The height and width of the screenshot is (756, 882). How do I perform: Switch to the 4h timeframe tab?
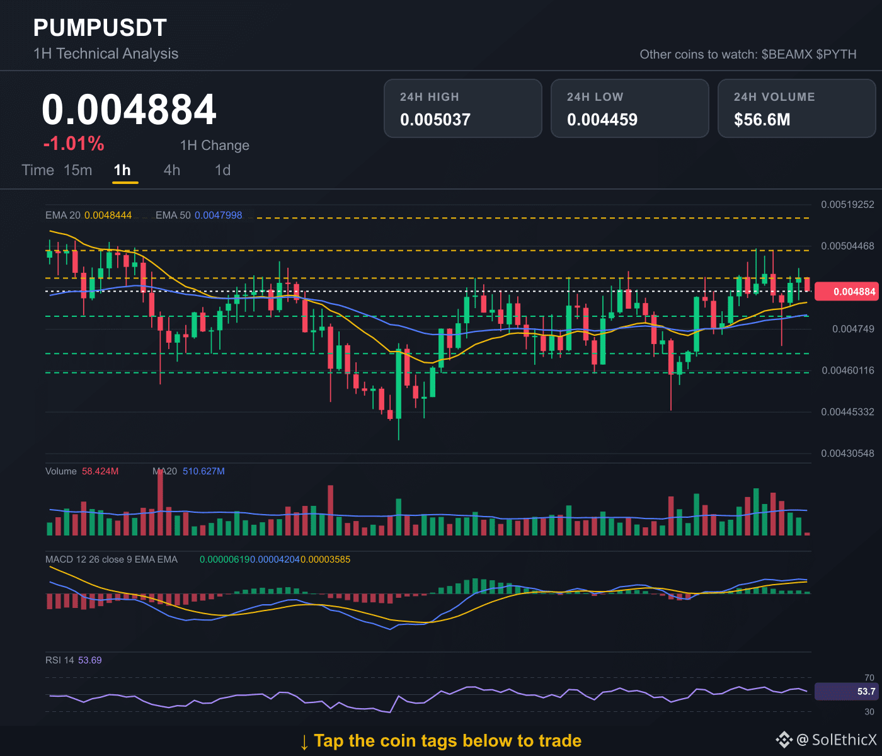click(x=172, y=170)
